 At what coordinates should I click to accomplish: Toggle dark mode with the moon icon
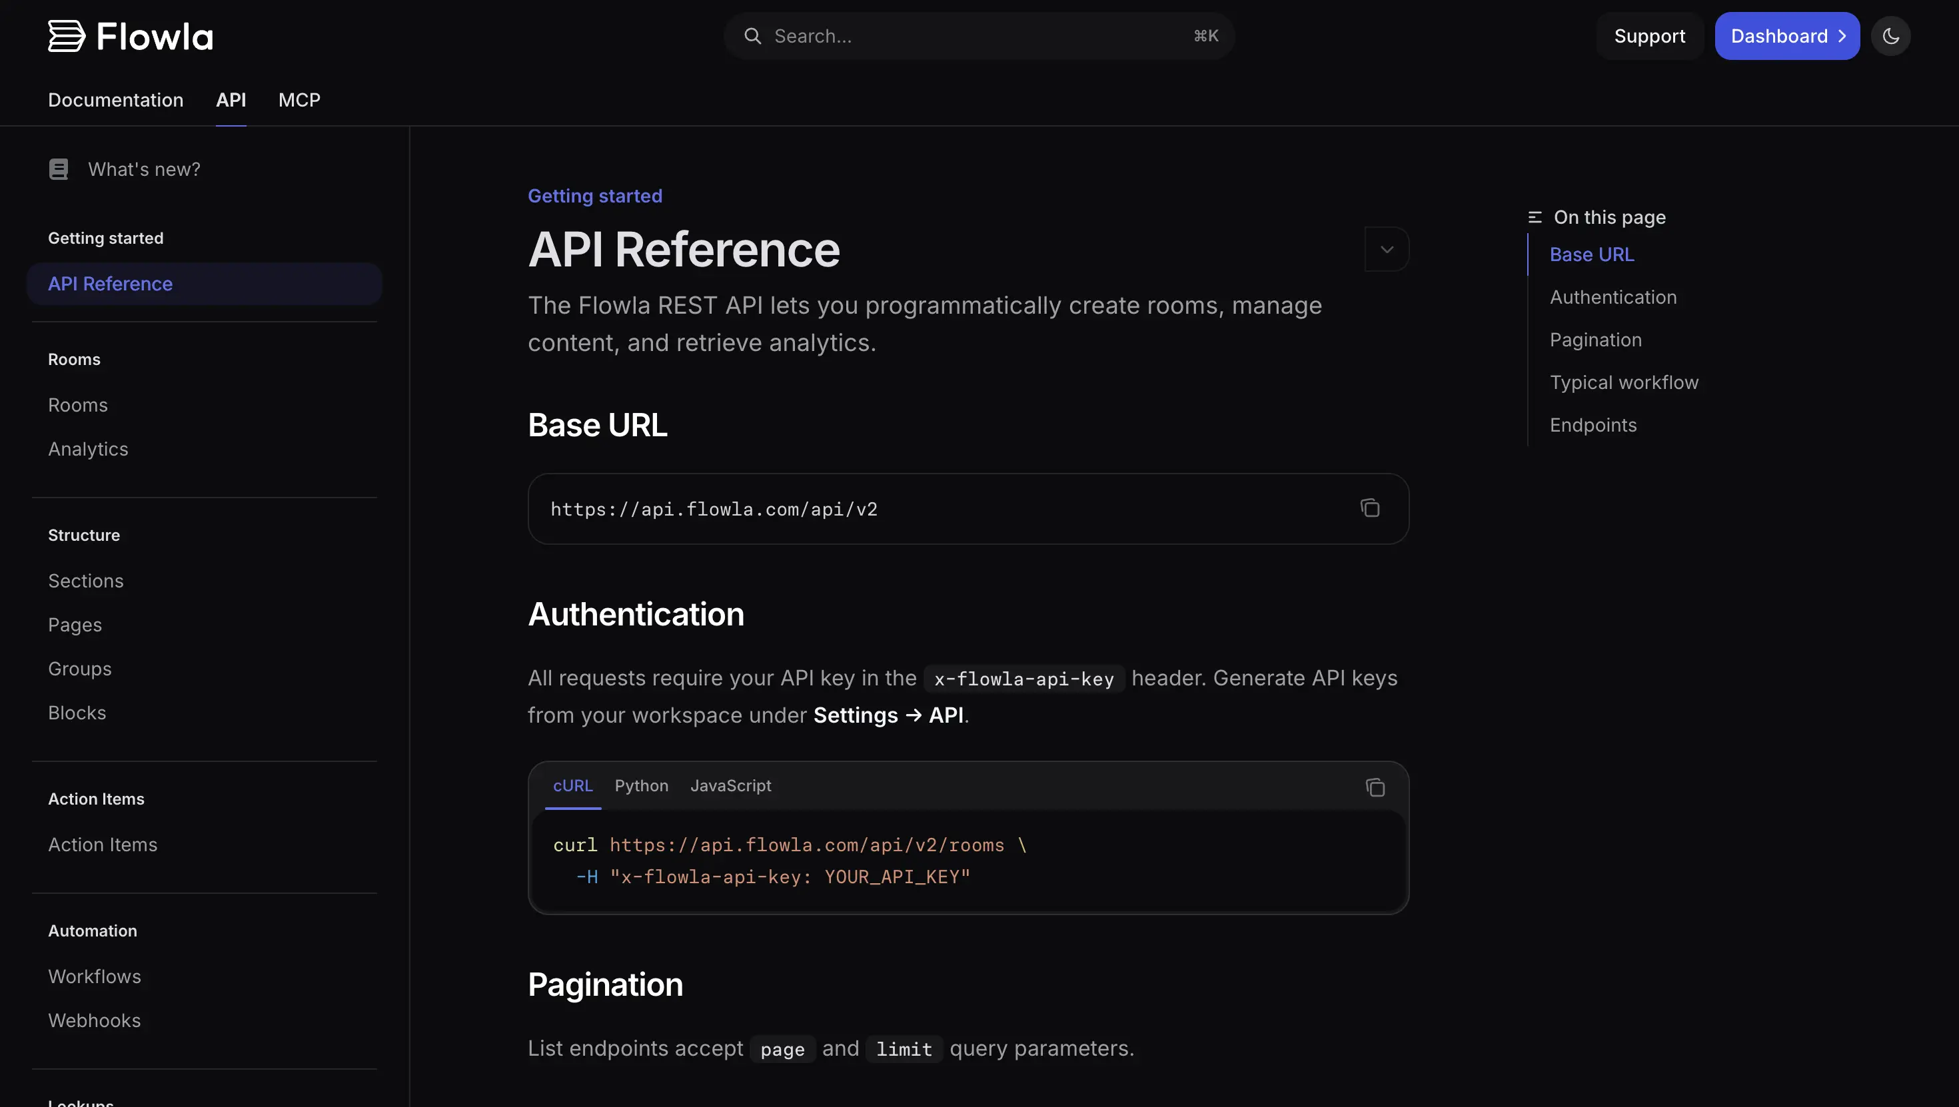tap(1890, 36)
